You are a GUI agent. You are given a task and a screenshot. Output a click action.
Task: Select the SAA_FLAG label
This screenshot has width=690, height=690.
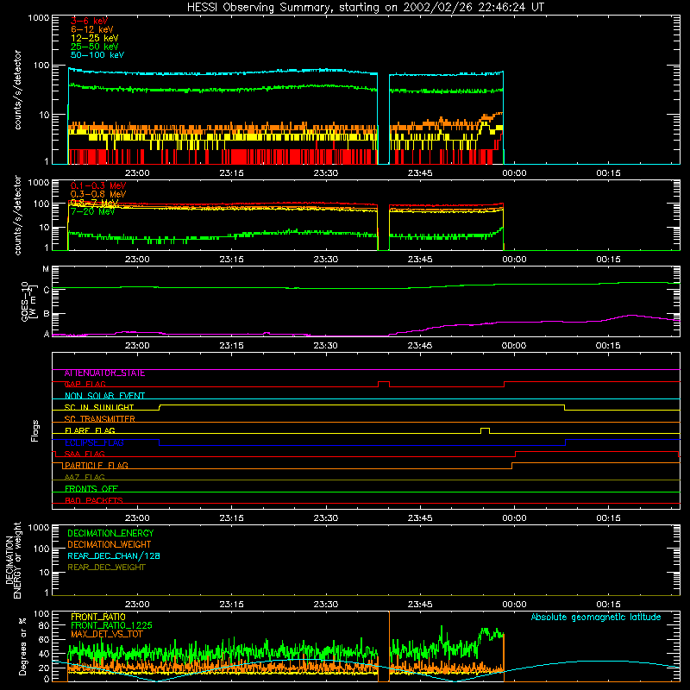(x=85, y=454)
